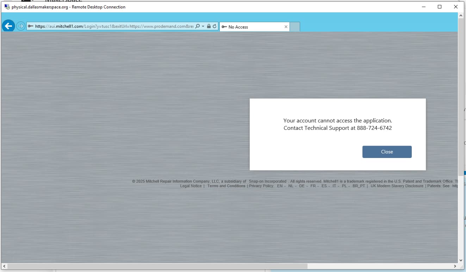466x272 pixels.
Task: Select the BR_PT privacy policy link
Action: (359, 186)
